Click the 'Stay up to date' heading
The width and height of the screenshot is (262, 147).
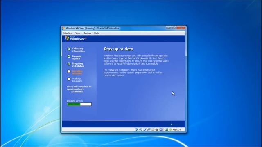click(118, 49)
